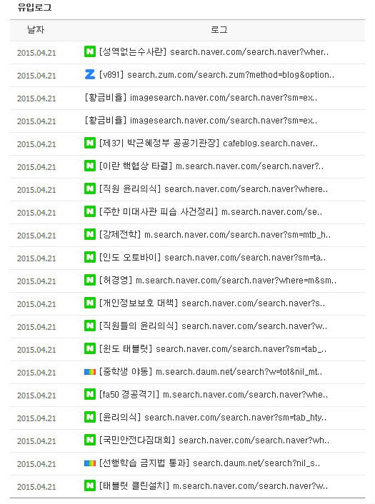Open the 국민안전다짐대회 search link
The image size is (375, 504).
[x=214, y=440]
